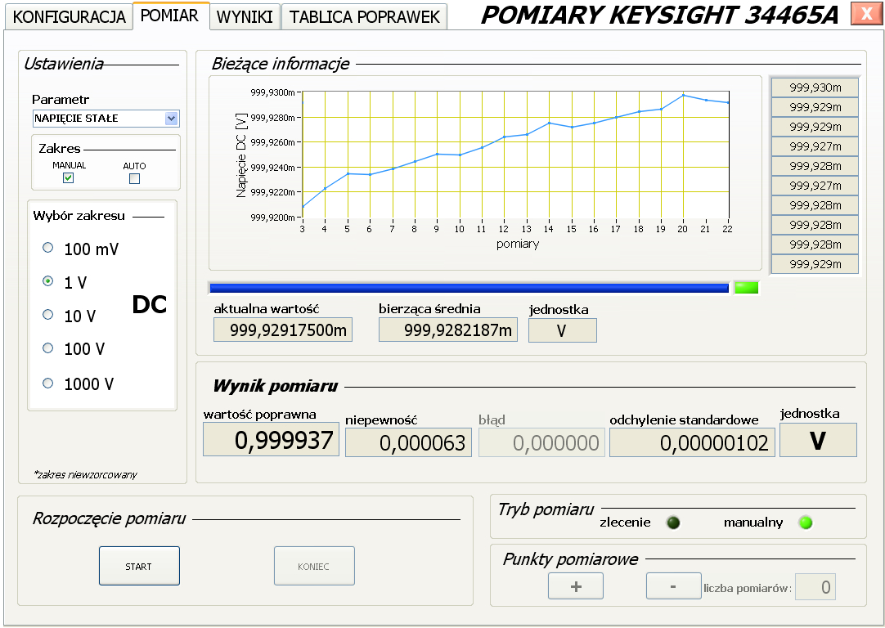Screen dimensions: 885x628
Task: Click the jednostka field in Wynik pomiaru
Action: coord(818,440)
